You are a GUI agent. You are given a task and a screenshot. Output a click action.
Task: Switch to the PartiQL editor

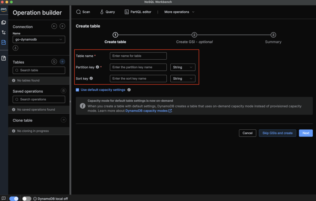pos(138,12)
